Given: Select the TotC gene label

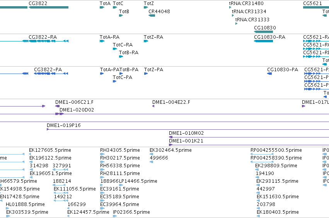Looking at the screenshot, I should [x=118, y=3].
